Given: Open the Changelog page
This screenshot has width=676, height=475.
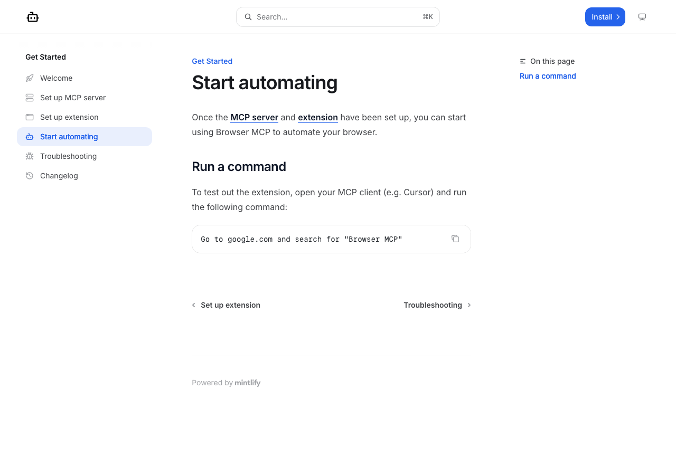Looking at the screenshot, I should point(84,176).
